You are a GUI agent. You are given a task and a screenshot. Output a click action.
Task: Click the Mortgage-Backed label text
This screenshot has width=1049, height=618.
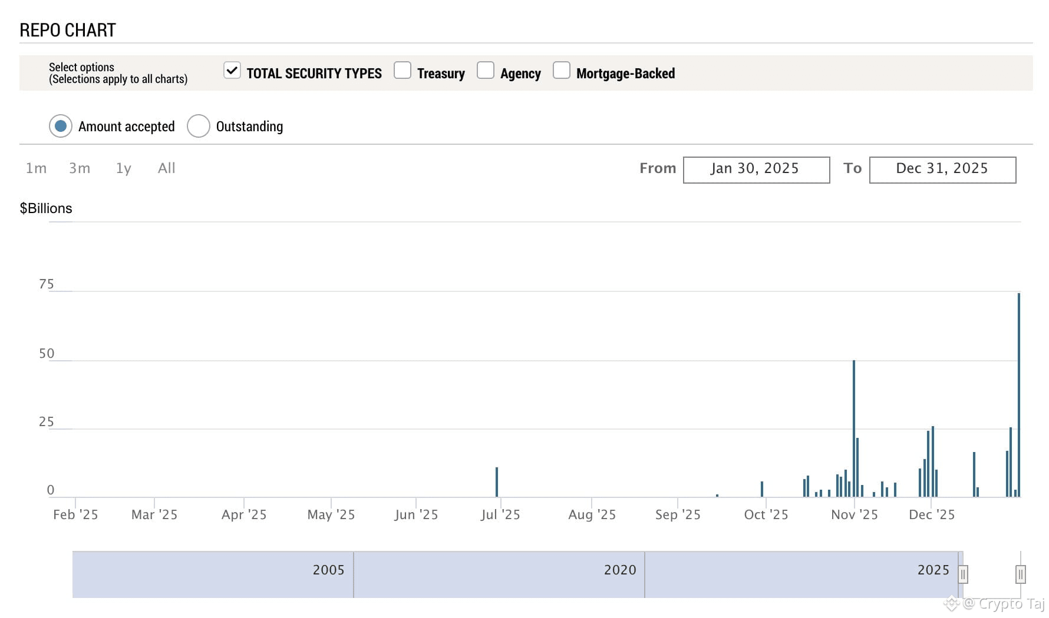pyautogui.click(x=626, y=74)
